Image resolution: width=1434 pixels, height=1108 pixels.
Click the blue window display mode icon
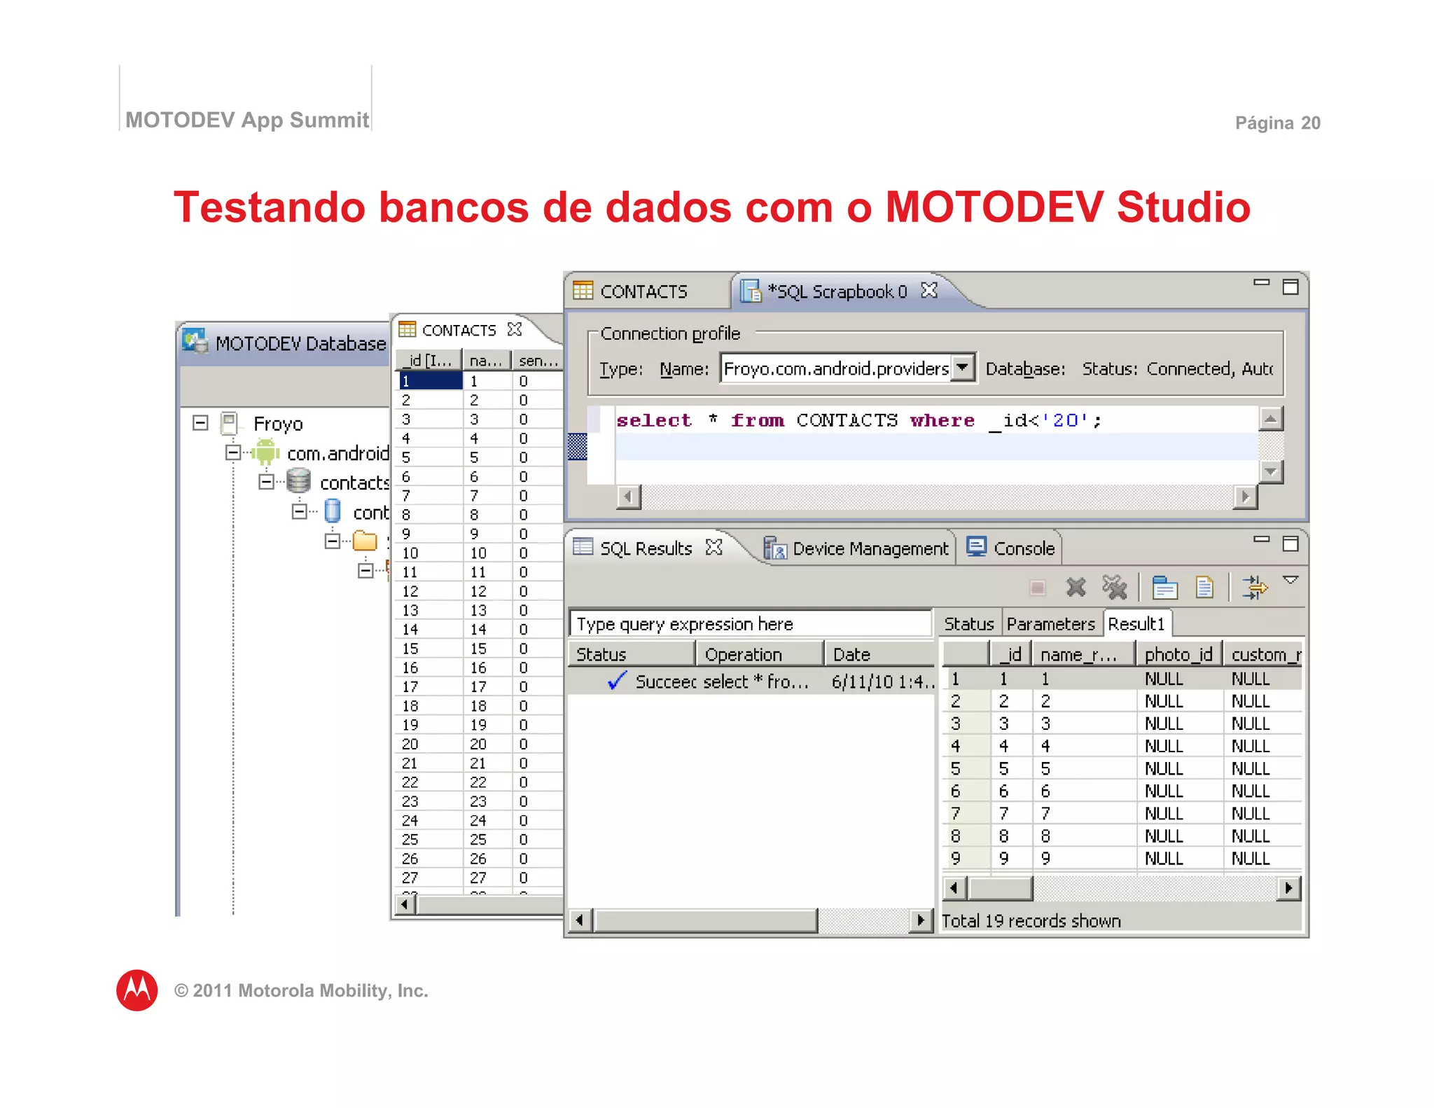tap(1164, 588)
